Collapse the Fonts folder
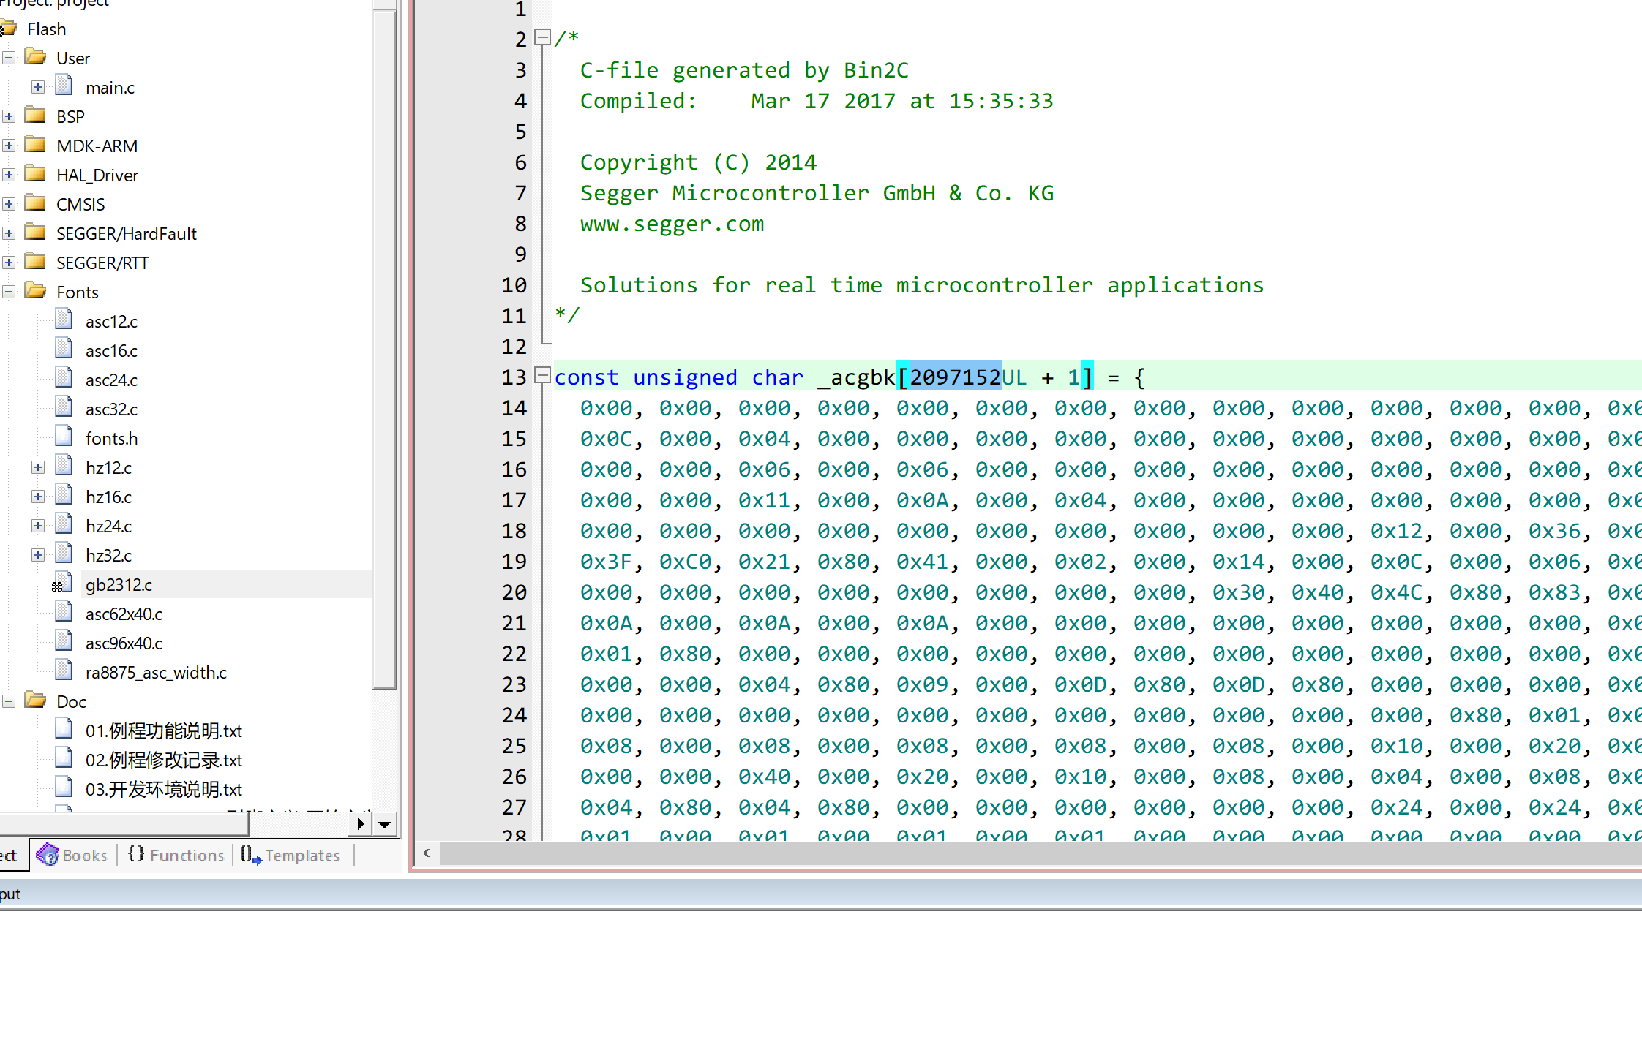This screenshot has width=1642, height=1042. coord(9,292)
